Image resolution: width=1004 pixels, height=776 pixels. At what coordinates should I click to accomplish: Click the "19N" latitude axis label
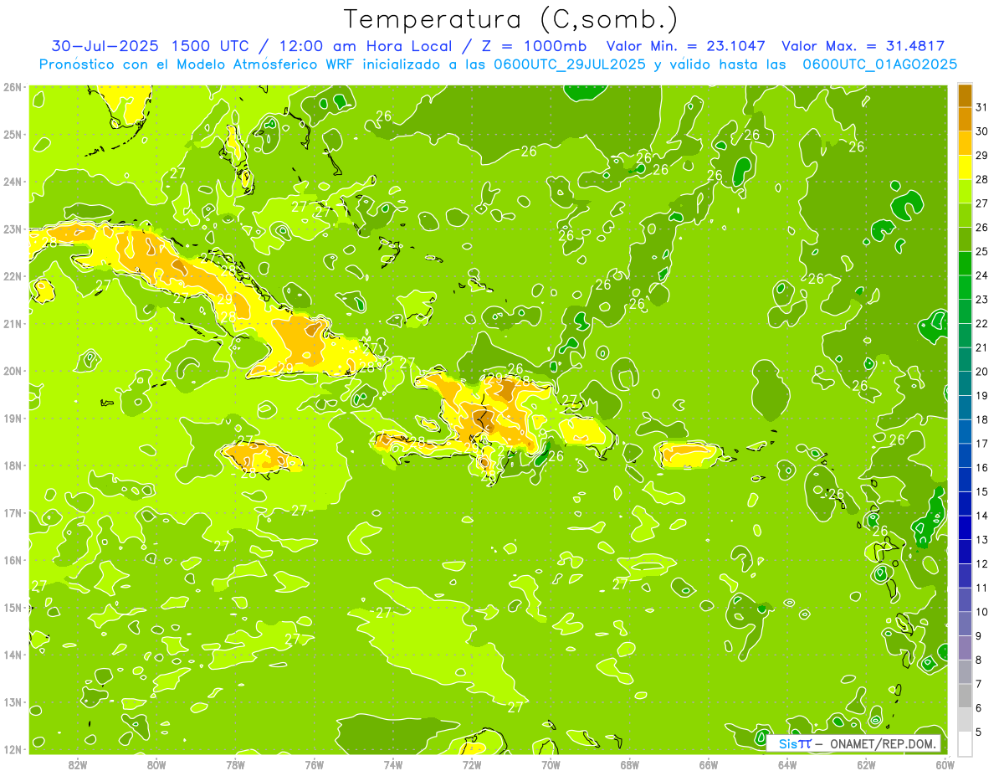tap(12, 418)
